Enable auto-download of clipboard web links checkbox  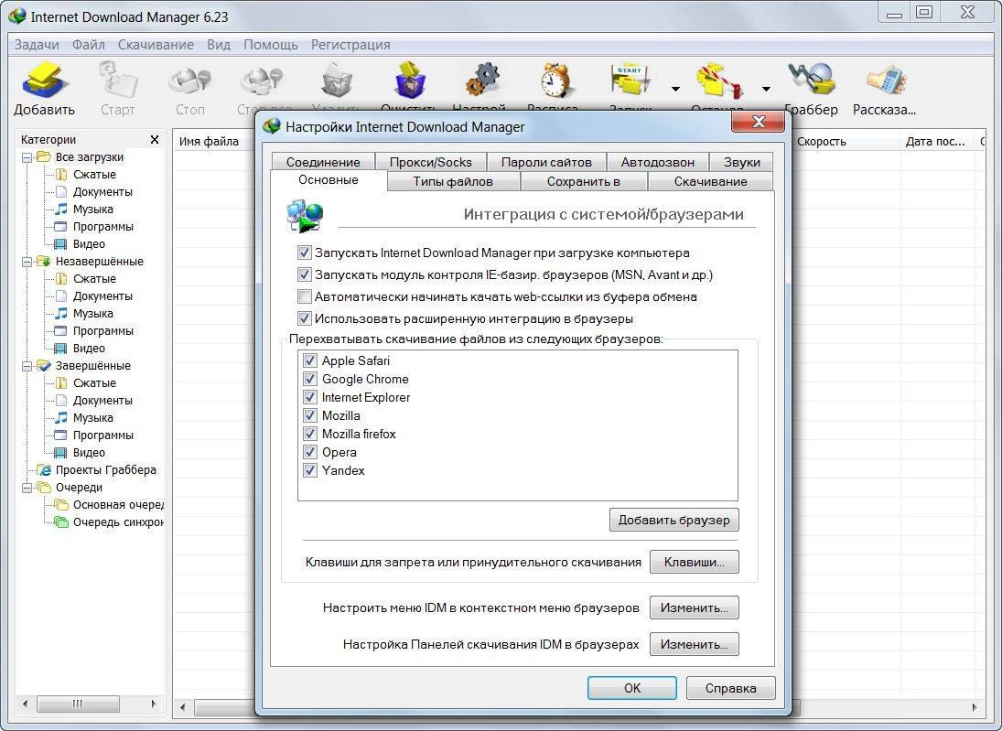[x=304, y=296]
